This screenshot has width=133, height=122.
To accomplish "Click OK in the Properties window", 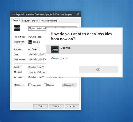I will click(40, 106).
